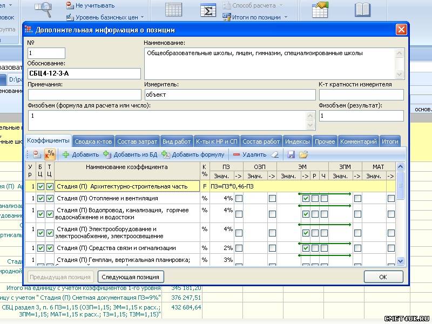Click the OK button
Viewport: 432px width, 324px height.
click(x=383, y=277)
